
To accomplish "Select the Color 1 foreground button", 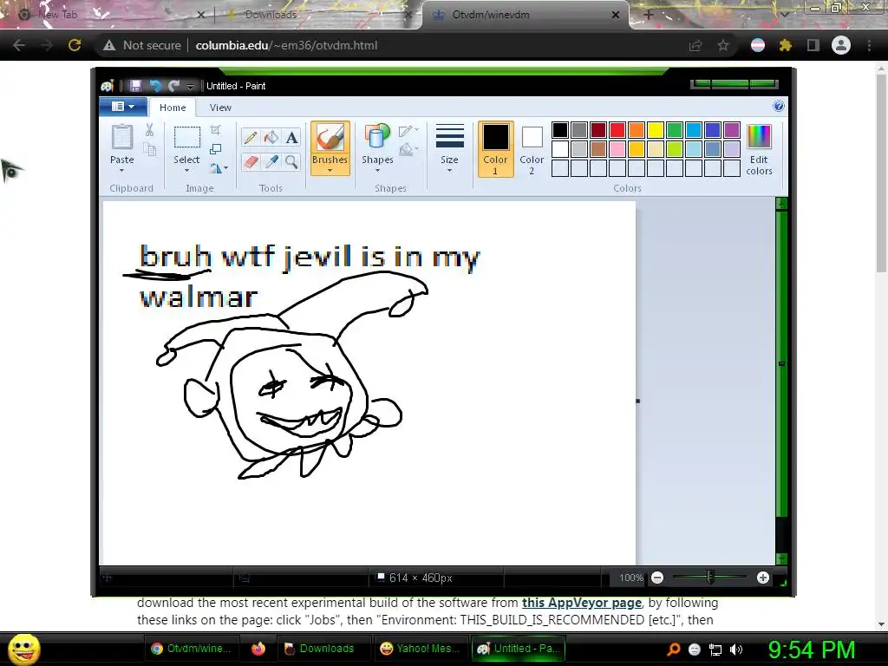I will [x=495, y=149].
